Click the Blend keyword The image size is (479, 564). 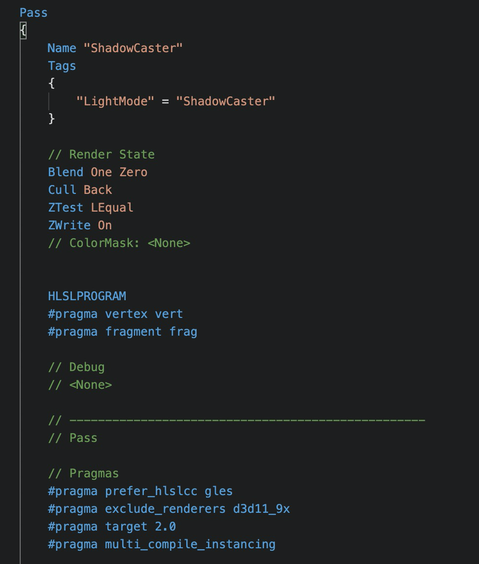coord(66,172)
